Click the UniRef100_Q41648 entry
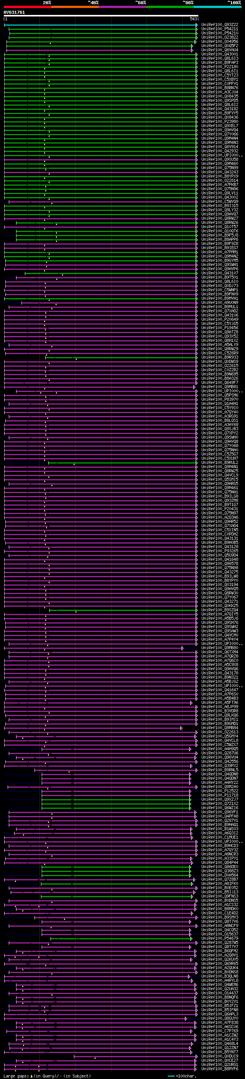The image size is (245, 1079). (220, 559)
